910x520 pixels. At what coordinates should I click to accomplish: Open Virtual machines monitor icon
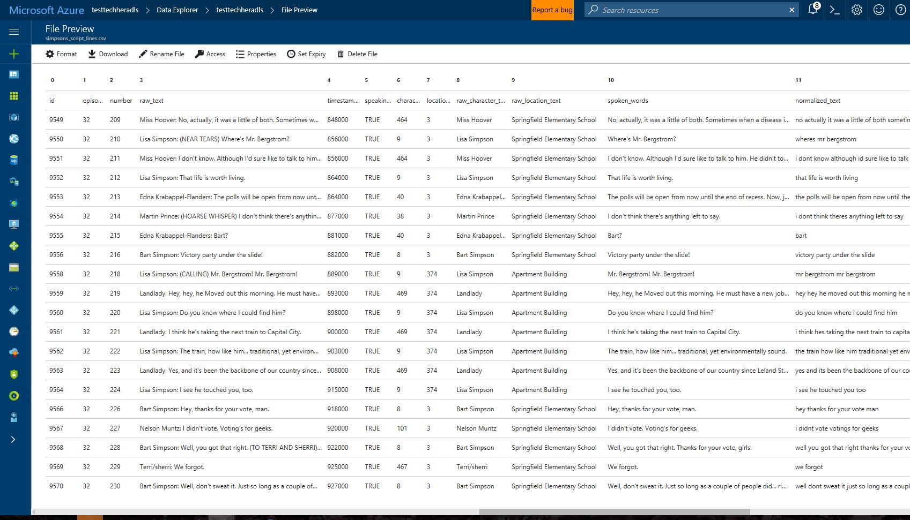tap(14, 224)
